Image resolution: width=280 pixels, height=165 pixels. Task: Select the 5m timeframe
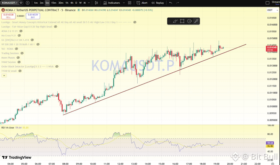point(47,3)
